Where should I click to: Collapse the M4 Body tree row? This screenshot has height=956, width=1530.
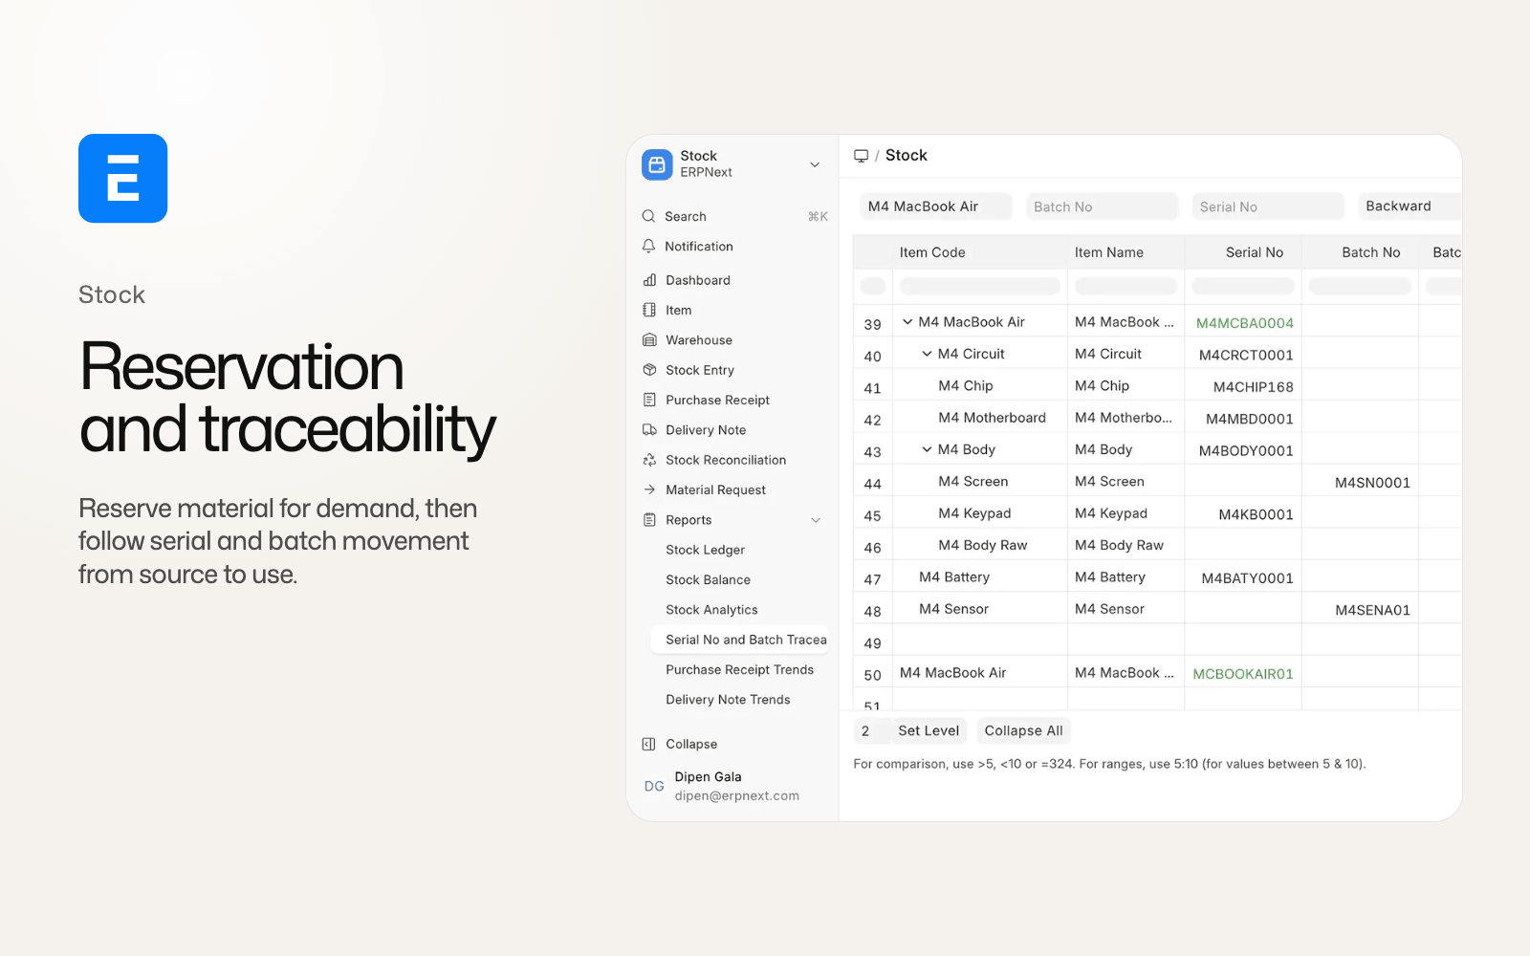[x=927, y=449]
